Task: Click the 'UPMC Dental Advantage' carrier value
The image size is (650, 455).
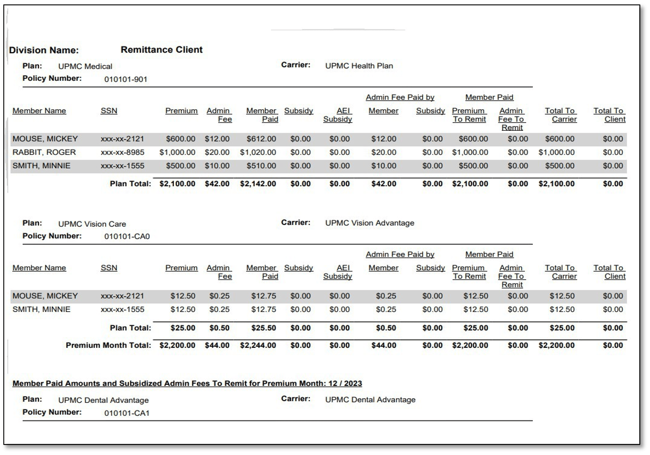Action: point(370,399)
